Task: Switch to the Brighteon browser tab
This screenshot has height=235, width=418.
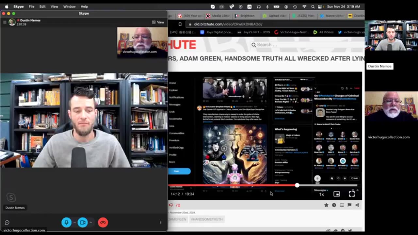Action: click(x=245, y=16)
